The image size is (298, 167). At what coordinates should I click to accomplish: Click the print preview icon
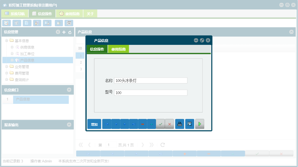pyautogui.click(x=189, y=124)
